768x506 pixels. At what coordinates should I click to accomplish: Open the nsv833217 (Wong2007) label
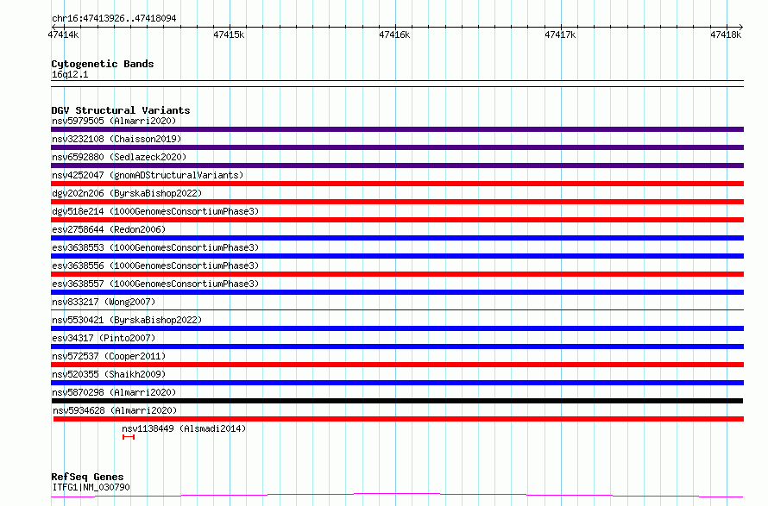tap(104, 302)
